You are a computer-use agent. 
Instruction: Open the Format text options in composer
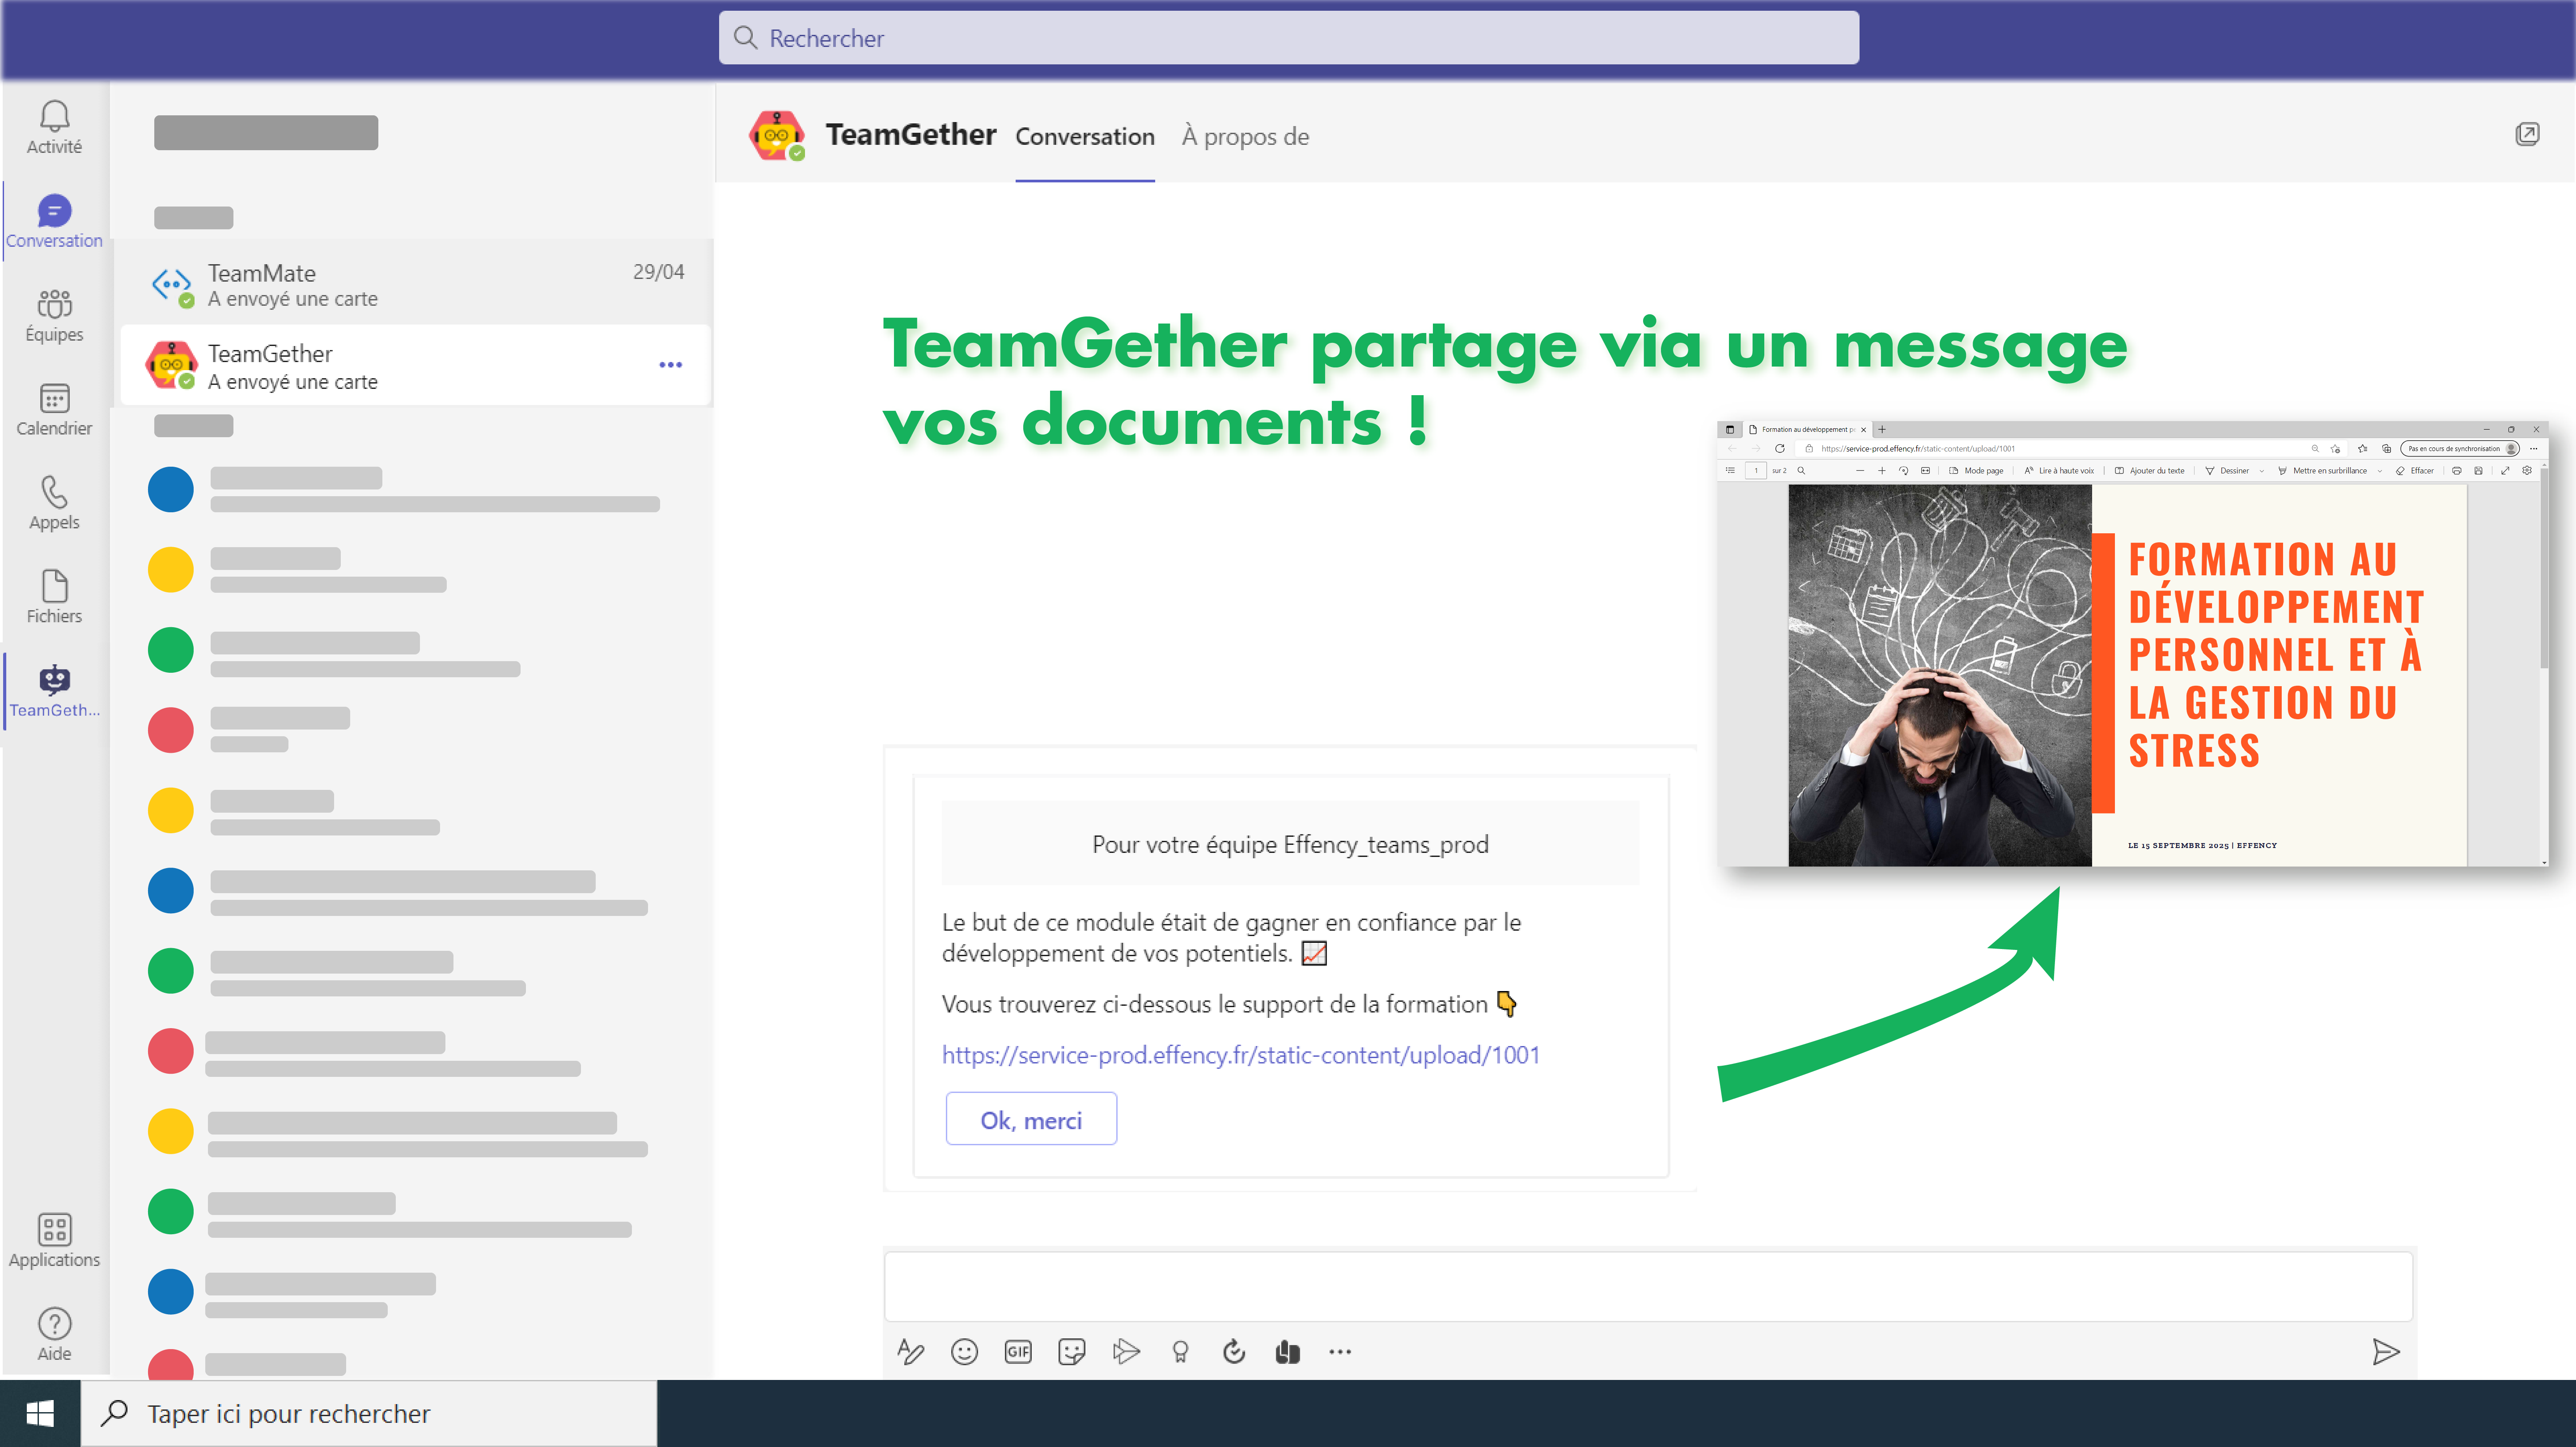pyautogui.click(x=910, y=1352)
